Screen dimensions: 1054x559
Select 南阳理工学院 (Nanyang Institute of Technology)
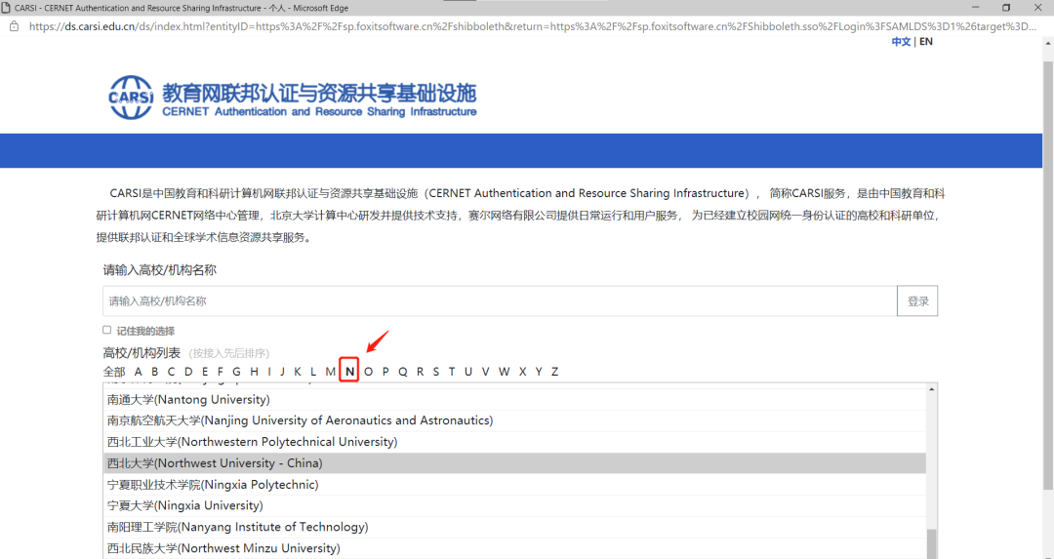[515, 527]
